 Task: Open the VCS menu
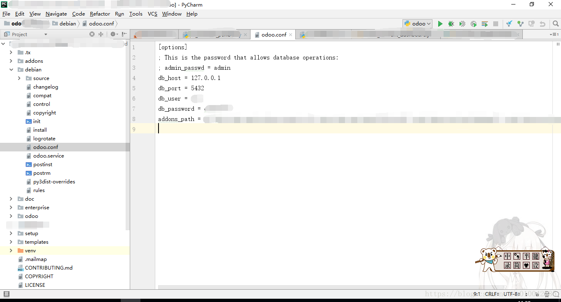point(152,14)
